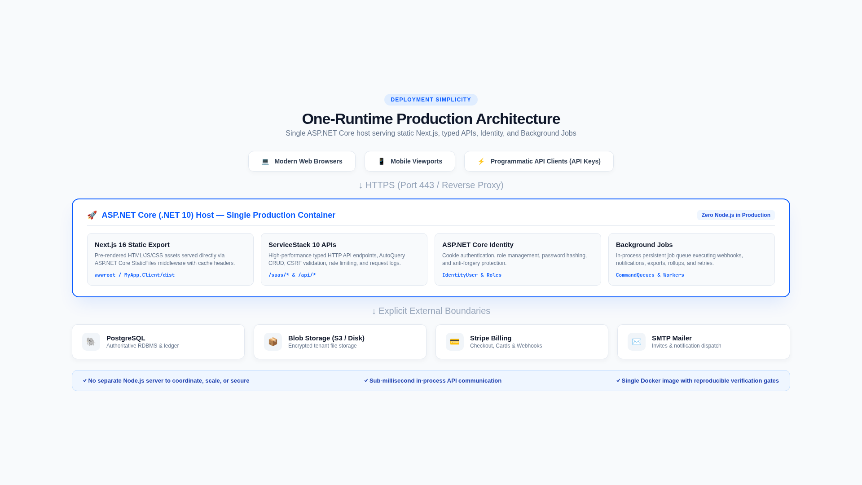
Task: Click the rocket icon next to ASP.NET Core Host
Action: tap(92, 215)
